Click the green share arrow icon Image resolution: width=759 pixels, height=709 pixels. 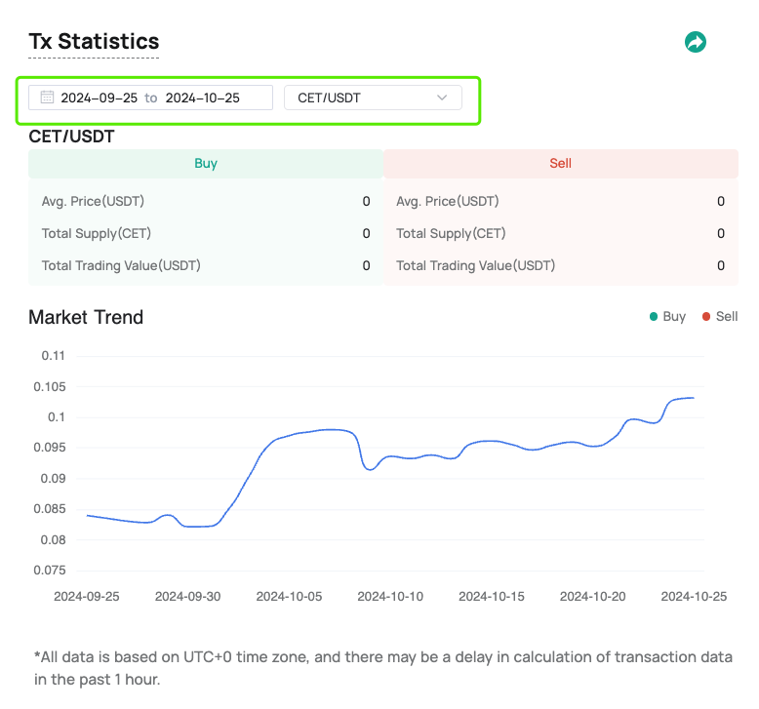695,42
